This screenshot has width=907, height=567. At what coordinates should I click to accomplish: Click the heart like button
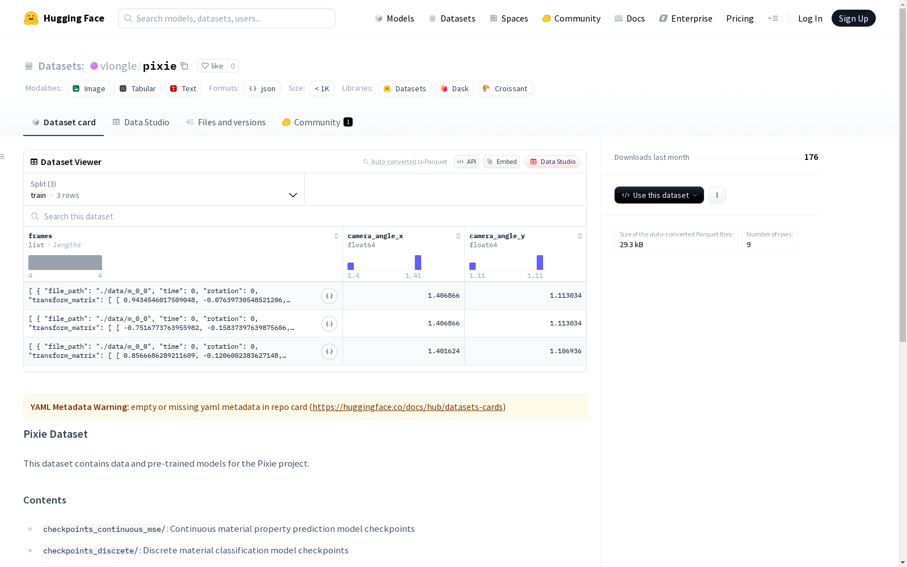click(212, 66)
